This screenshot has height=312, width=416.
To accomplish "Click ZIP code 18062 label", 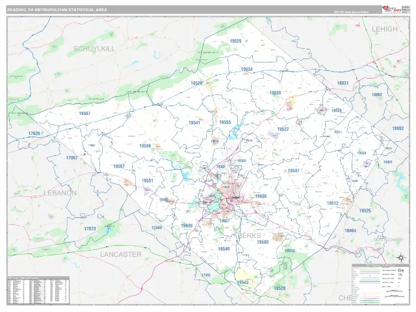I will click(377, 95).
